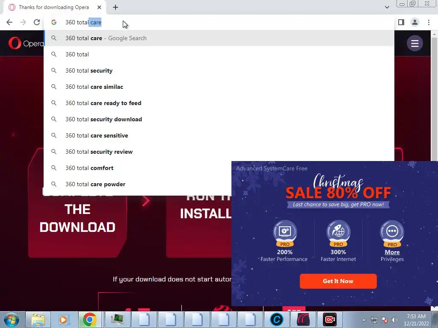Click the clock showing 7:53 AM
This screenshot has height=328, width=438.
coord(416,319)
